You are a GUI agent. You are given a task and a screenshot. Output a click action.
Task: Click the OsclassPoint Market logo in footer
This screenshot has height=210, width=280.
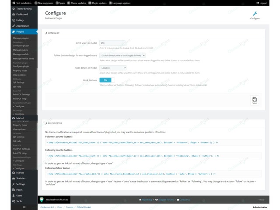pos(42,199)
